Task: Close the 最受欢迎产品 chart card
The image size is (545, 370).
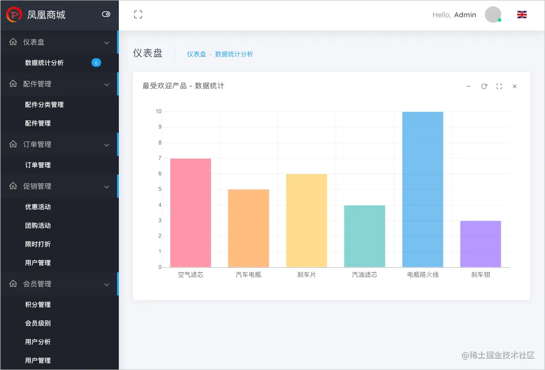Action: pos(514,86)
